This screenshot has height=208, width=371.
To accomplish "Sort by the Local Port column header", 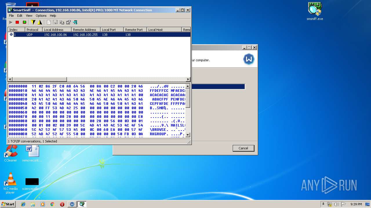I will [x=112, y=30].
